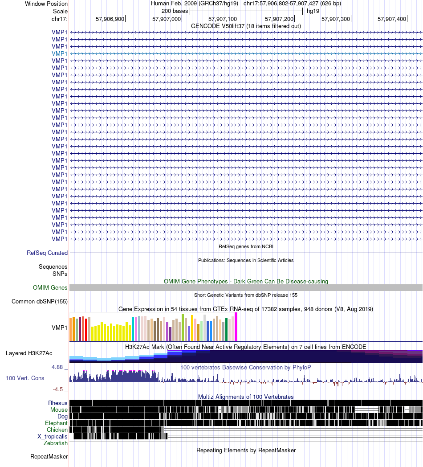The image size is (423, 467).
Task: Click the Layered H3K27Ac label
Action: [29, 353]
